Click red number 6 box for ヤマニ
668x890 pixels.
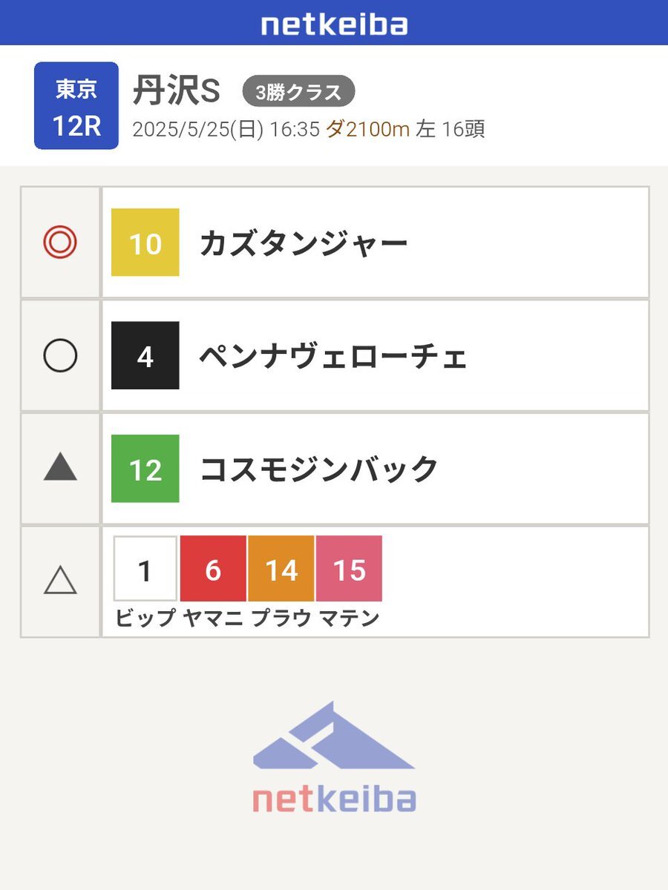tap(213, 569)
